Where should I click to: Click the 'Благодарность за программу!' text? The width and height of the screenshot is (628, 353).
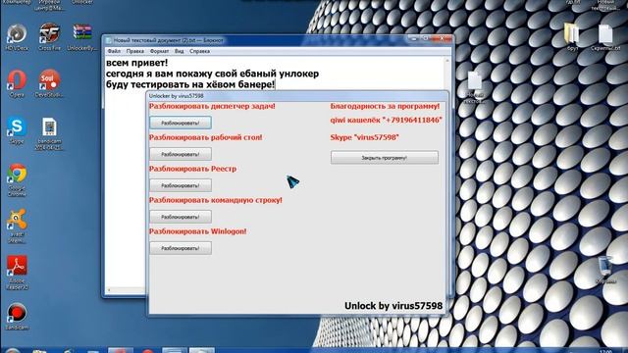(x=385, y=107)
